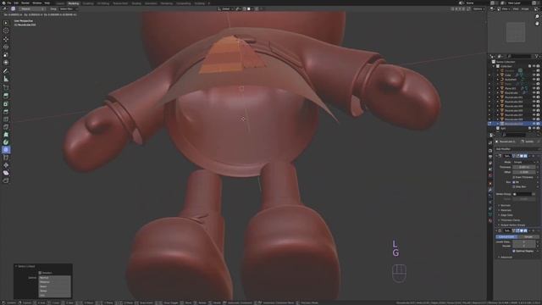Viewport: 542px width, 305px height.
Task: Open the File menu
Action: (x=8, y=3)
